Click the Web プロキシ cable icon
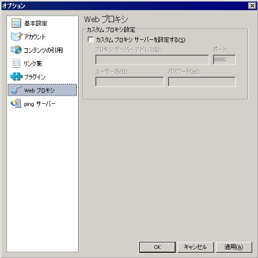258x258 pixels. (17, 90)
